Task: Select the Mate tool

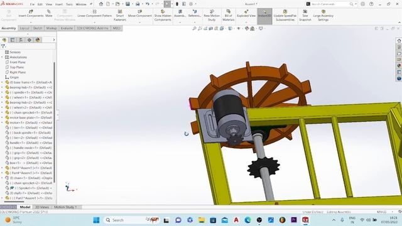Action: coord(49,14)
